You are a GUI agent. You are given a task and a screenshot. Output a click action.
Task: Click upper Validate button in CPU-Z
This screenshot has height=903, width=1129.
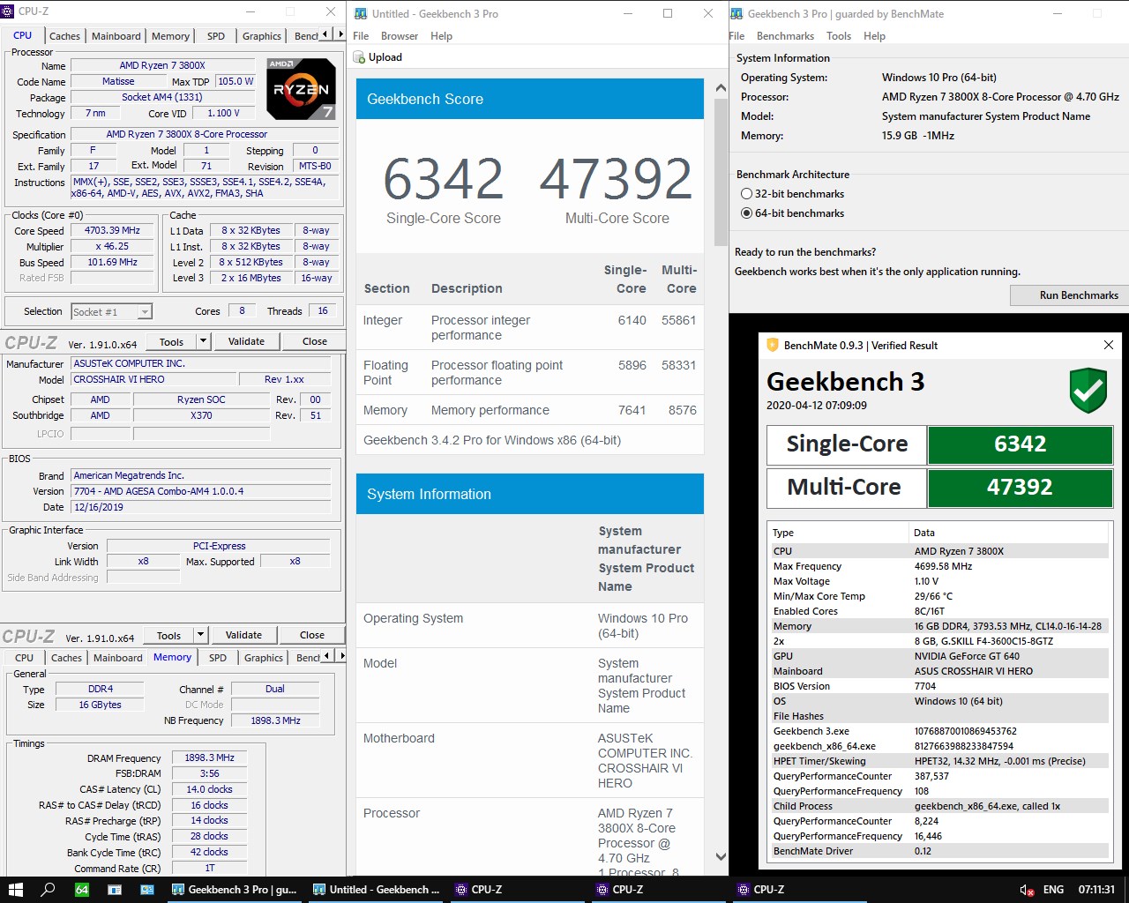click(246, 341)
